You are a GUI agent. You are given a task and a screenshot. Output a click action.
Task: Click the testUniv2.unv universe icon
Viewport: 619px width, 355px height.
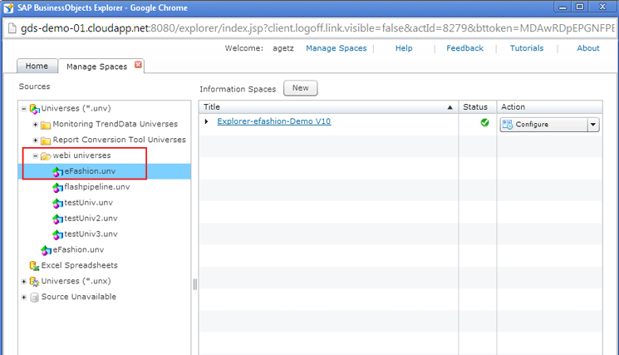click(57, 219)
